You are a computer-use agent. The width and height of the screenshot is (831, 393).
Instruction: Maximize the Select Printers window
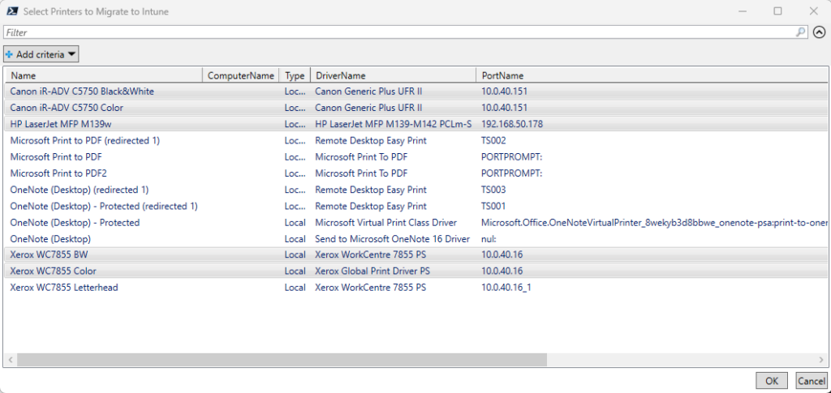[777, 11]
